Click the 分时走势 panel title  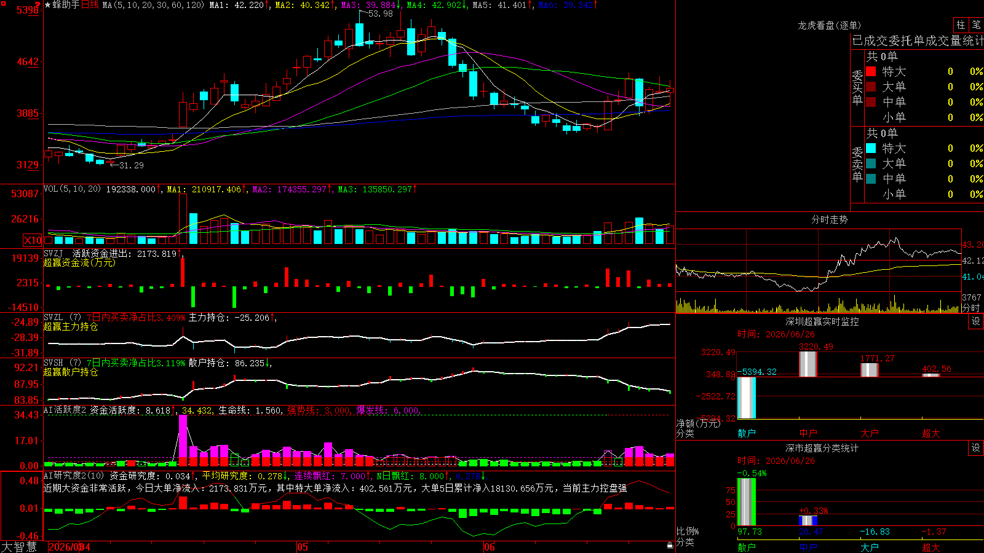click(830, 219)
